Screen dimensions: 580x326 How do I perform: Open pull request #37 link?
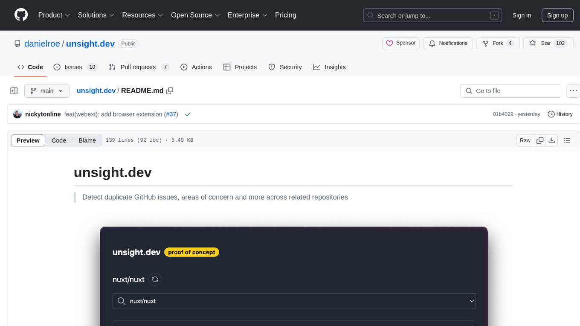click(x=171, y=114)
